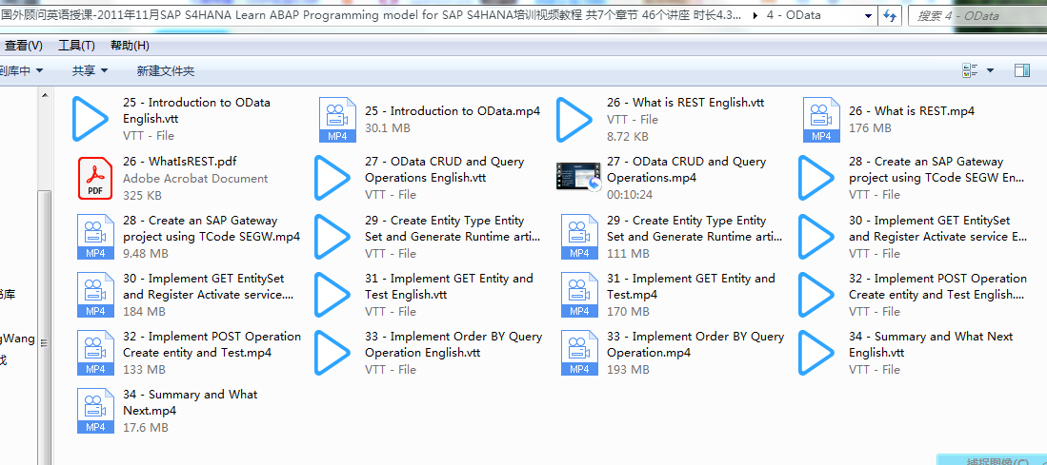
Task: Open the include in library dropdown
Action: click(21, 70)
